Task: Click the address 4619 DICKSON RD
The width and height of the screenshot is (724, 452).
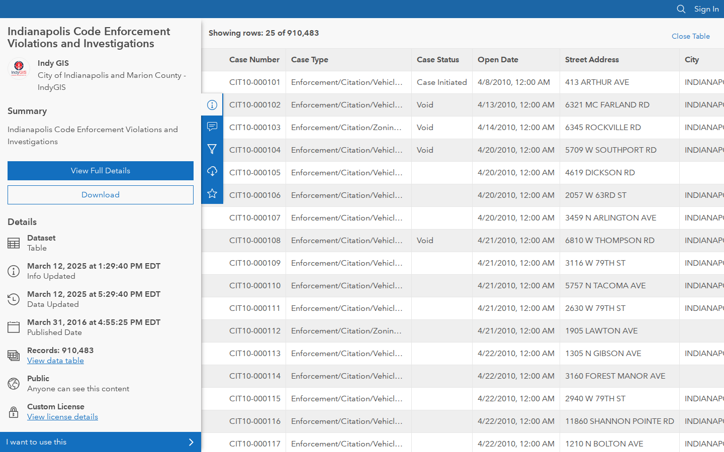Action: click(x=600, y=173)
